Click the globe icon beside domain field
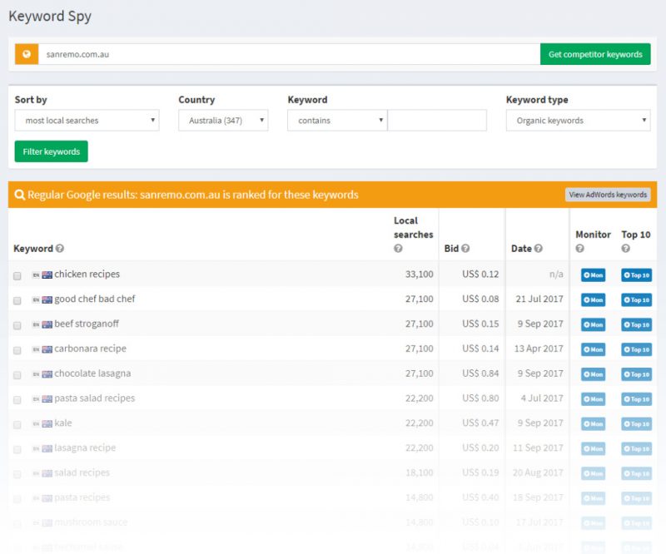 27,54
